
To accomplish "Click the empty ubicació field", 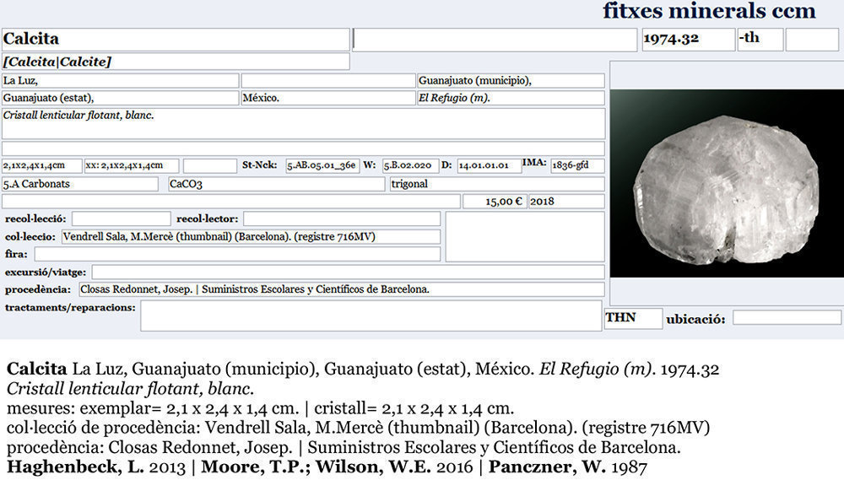I will point(787,318).
